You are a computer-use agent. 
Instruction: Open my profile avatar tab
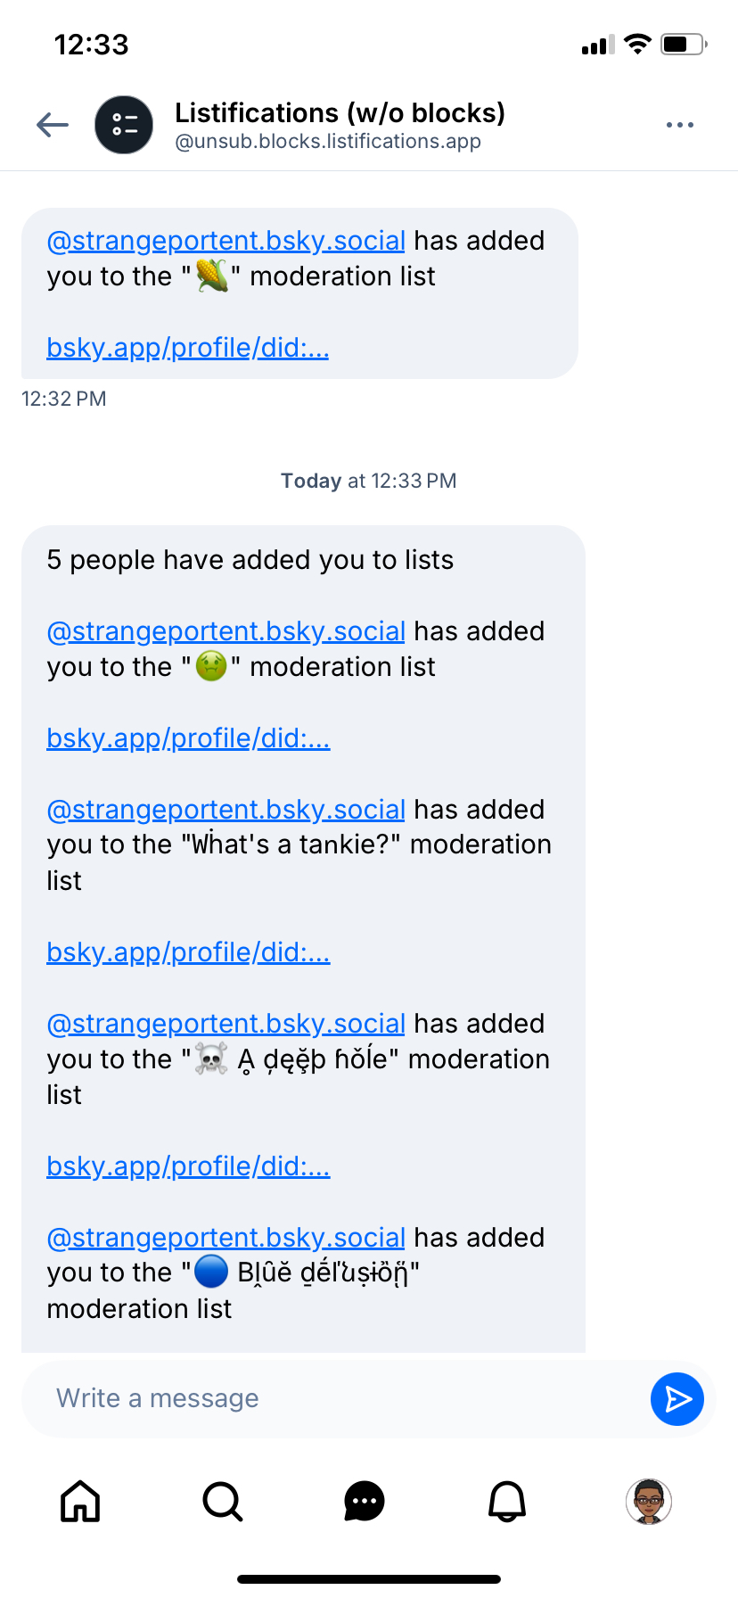[x=649, y=1501]
